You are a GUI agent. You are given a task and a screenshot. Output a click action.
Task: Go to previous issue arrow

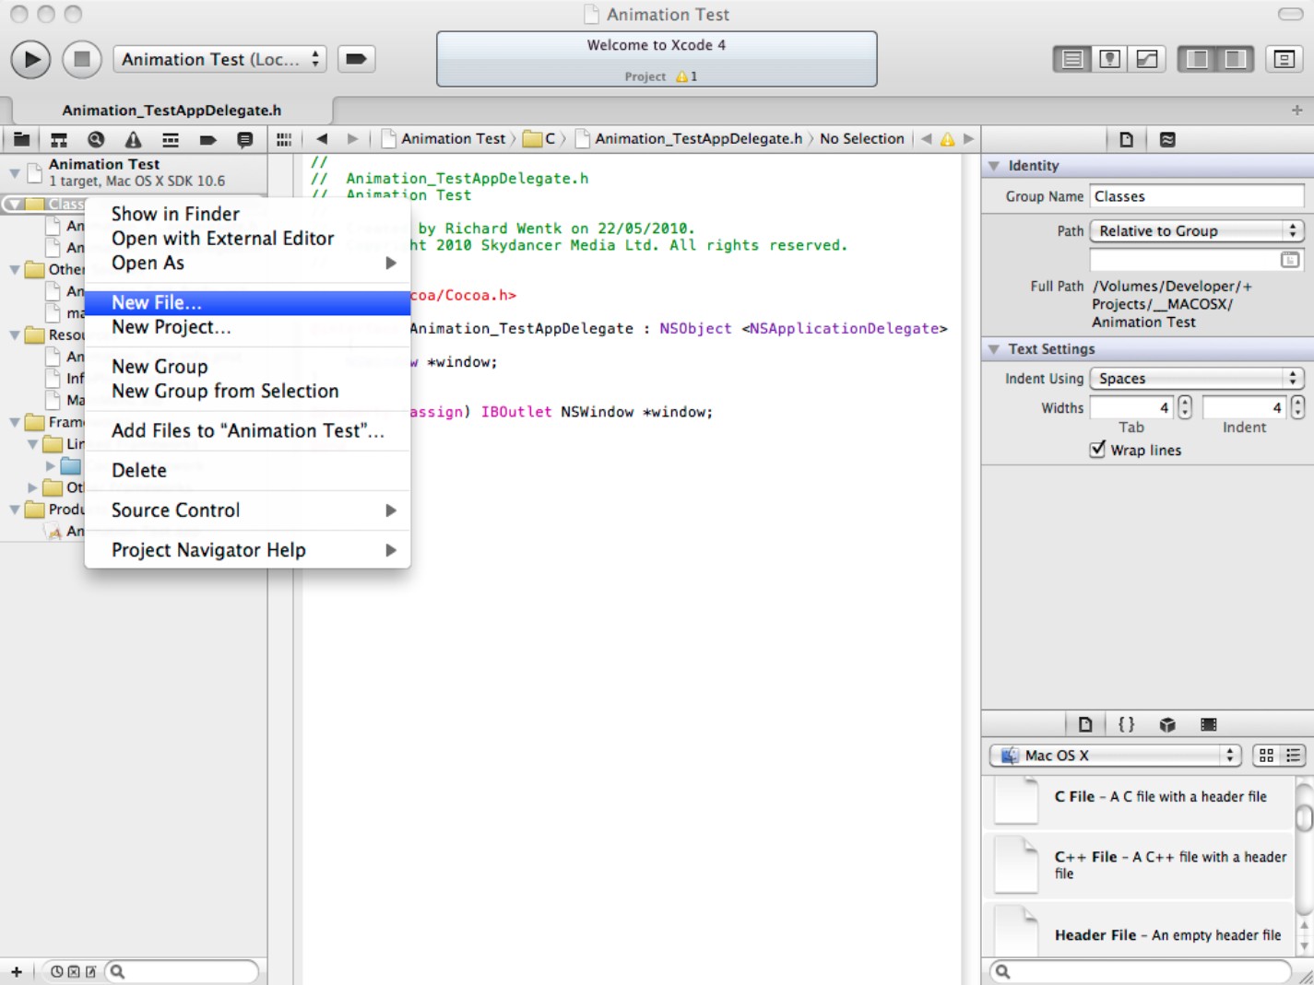(927, 139)
